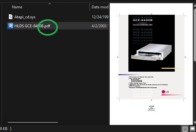
Task: Switch to details view layout icon
Action: 185,129
